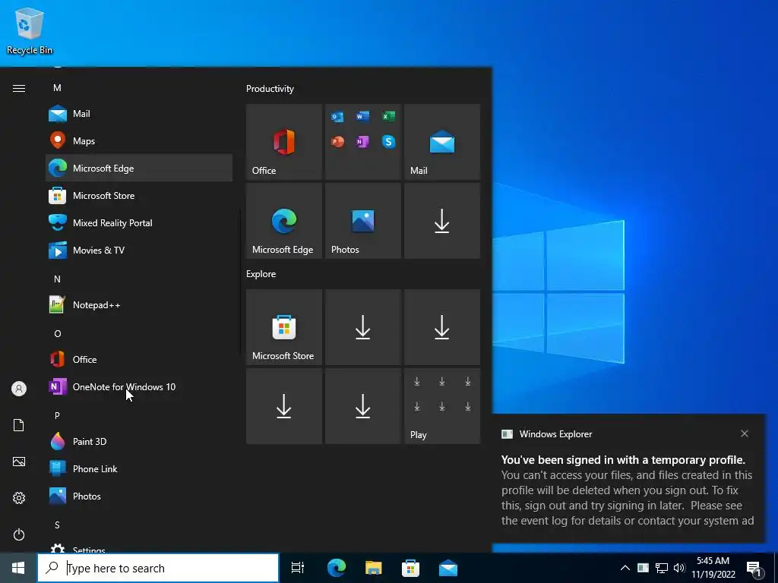This screenshot has width=778, height=583.
Task: Open Photos from the app list
Action: click(x=139, y=496)
